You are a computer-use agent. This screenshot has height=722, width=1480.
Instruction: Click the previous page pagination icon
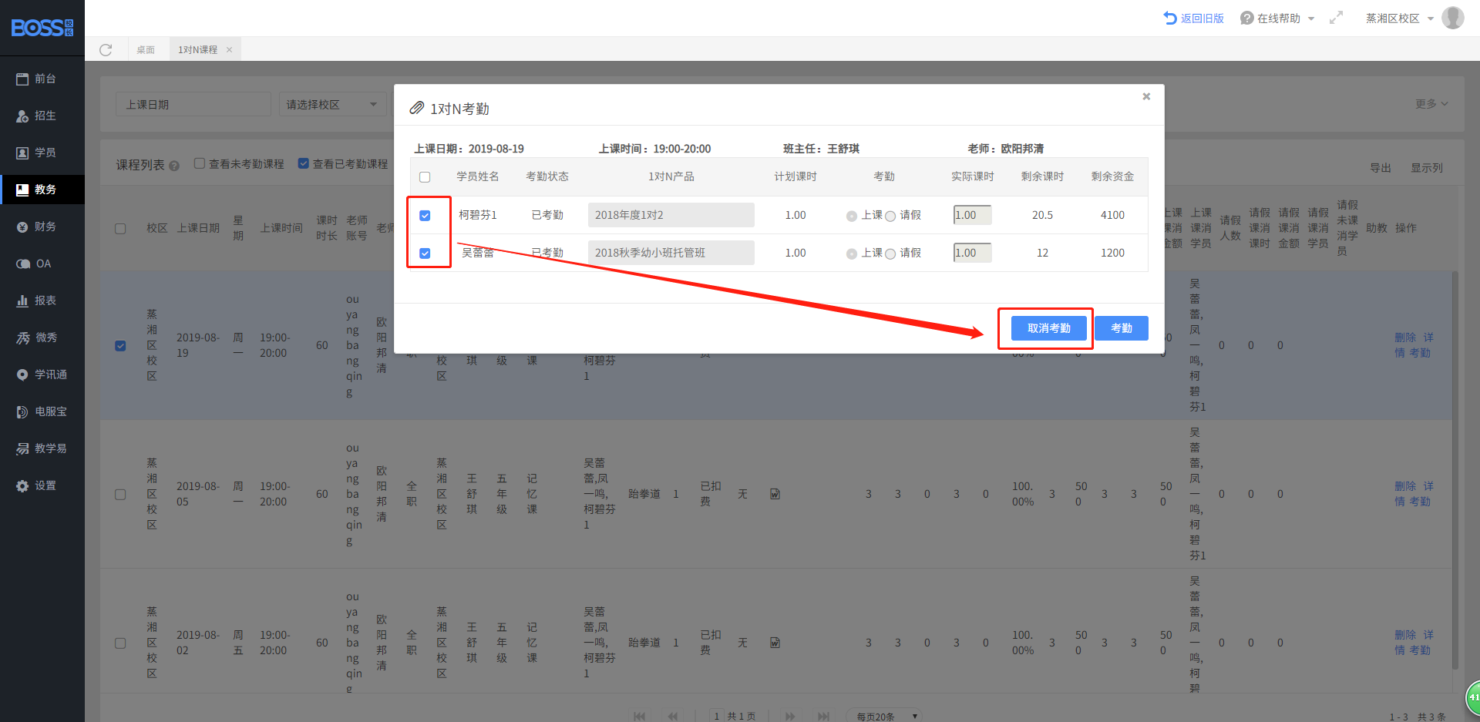[x=673, y=716]
